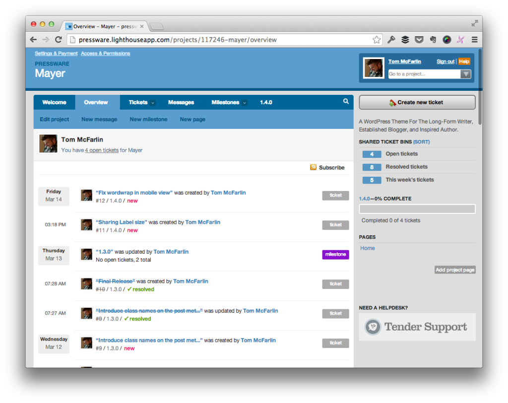Open the Tickets tab

point(138,102)
